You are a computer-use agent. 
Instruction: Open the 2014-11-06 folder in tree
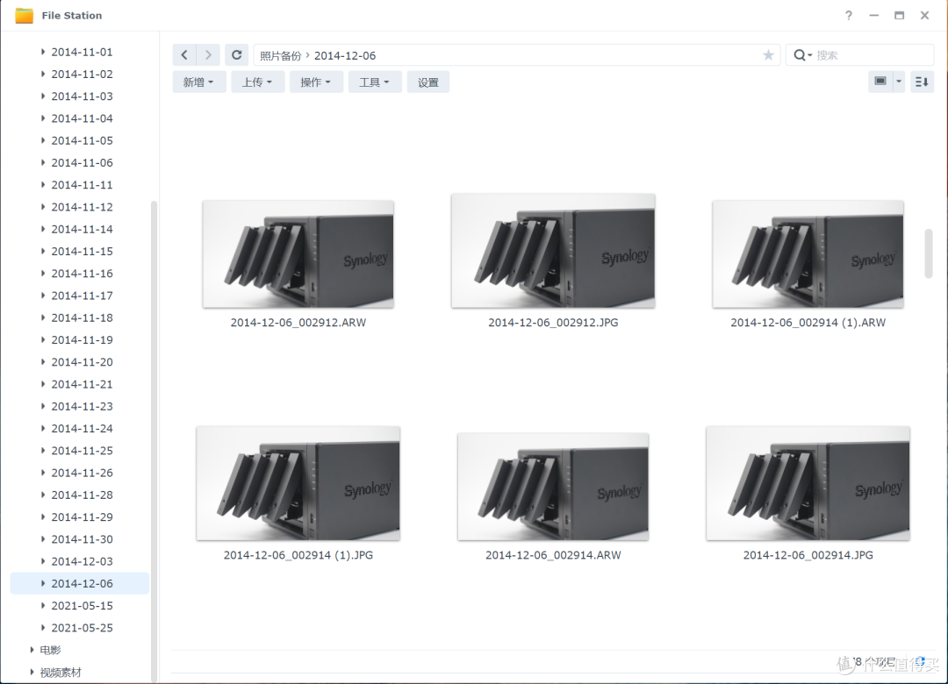[x=82, y=162]
